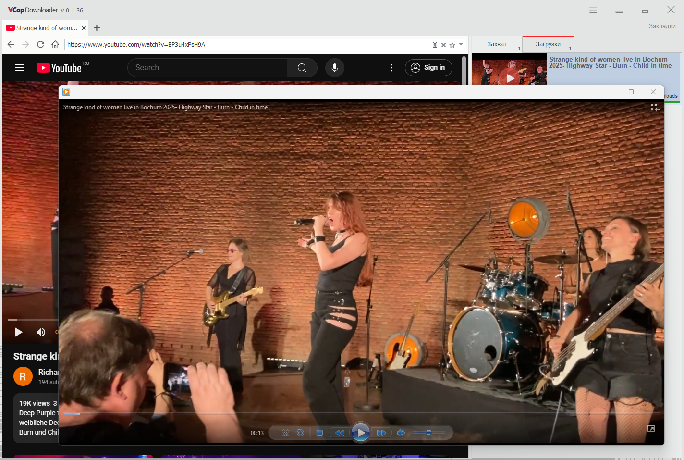
Task: Toggle shuffle mode in the media player
Action: [x=285, y=433]
